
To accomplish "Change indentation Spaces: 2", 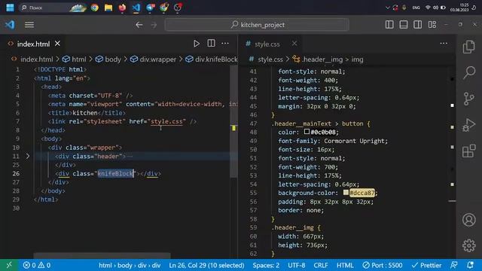I will [266, 265].
